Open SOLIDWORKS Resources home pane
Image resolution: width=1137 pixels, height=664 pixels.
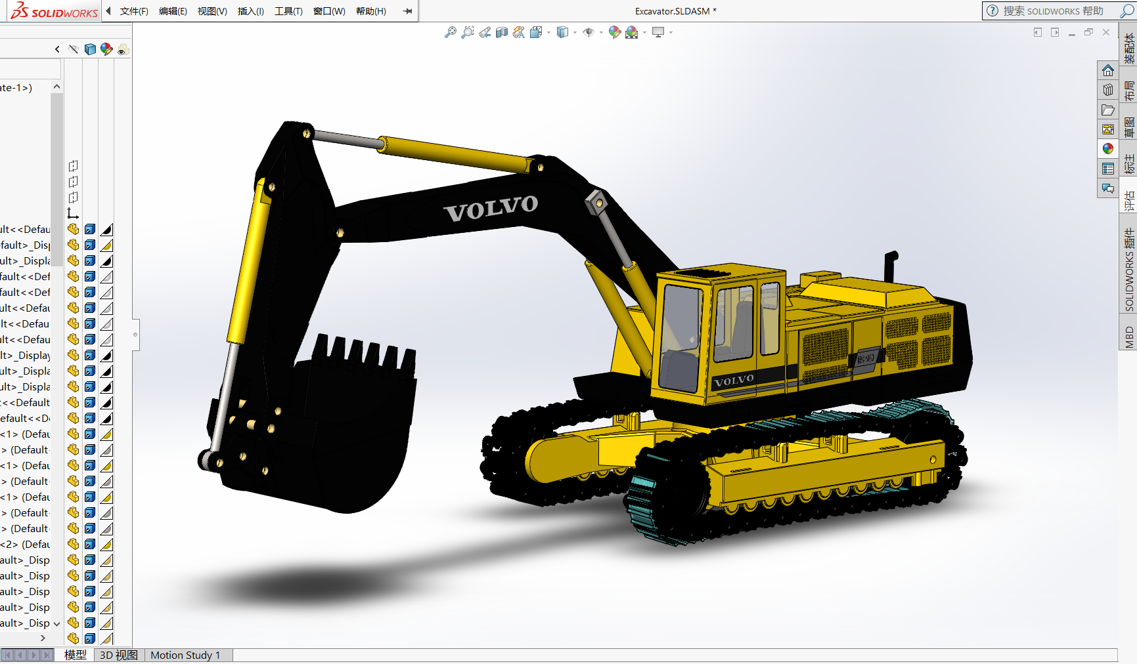pyautogui.click(x=1108, y=70)
